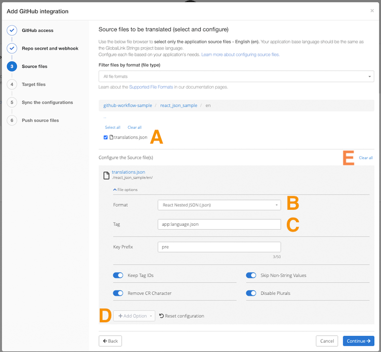Select step 6 Push source files circle

pyautogui.click(x=12, y=120)
